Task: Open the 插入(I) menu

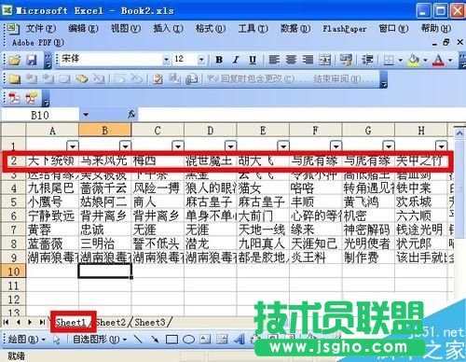Action: click(x=168, y=29)
